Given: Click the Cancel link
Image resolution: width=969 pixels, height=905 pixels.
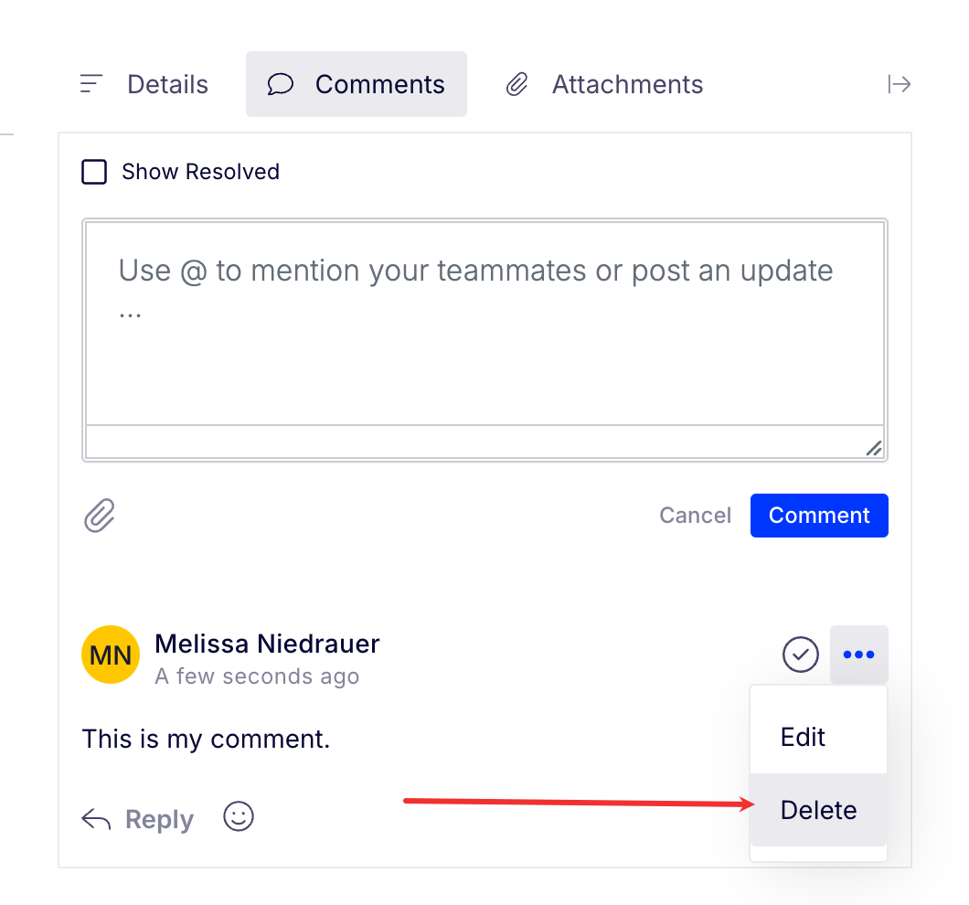Looking at the screenshot, I should pyautogui.click(x=696, y=516).
